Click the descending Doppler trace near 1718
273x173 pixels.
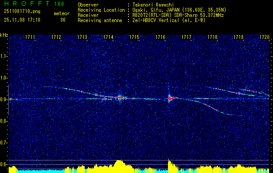[211, 107]
